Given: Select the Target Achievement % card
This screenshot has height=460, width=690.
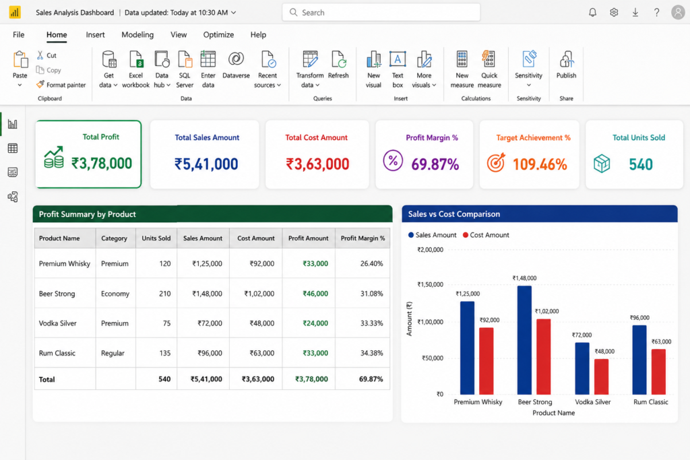Looking at the screenshot, I should coord(530,154).
